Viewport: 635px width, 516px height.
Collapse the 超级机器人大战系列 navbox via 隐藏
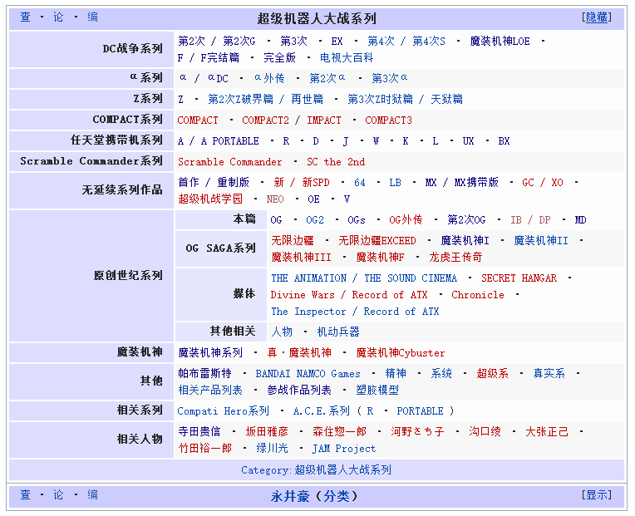(597, 17)
